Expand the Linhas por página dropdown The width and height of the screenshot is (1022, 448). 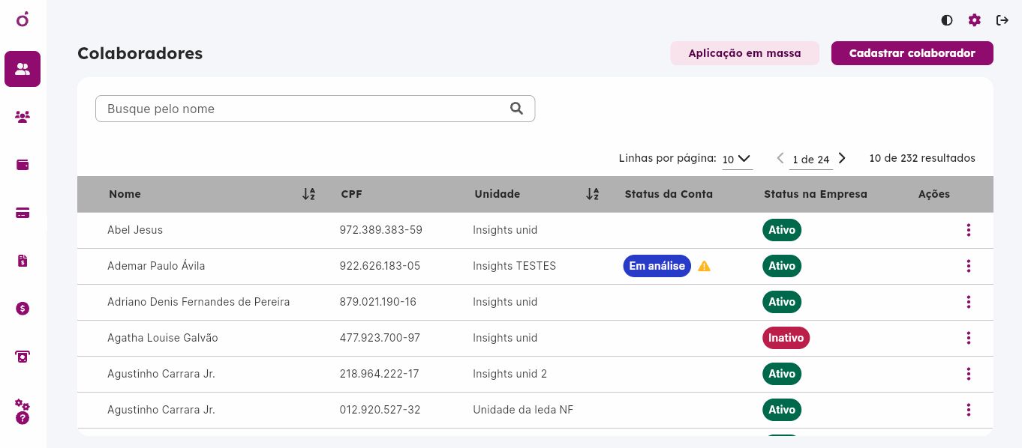tap(738, 159)
